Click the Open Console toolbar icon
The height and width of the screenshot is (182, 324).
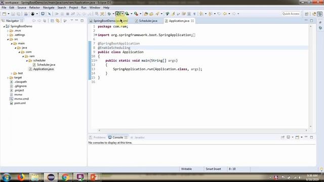43,14
